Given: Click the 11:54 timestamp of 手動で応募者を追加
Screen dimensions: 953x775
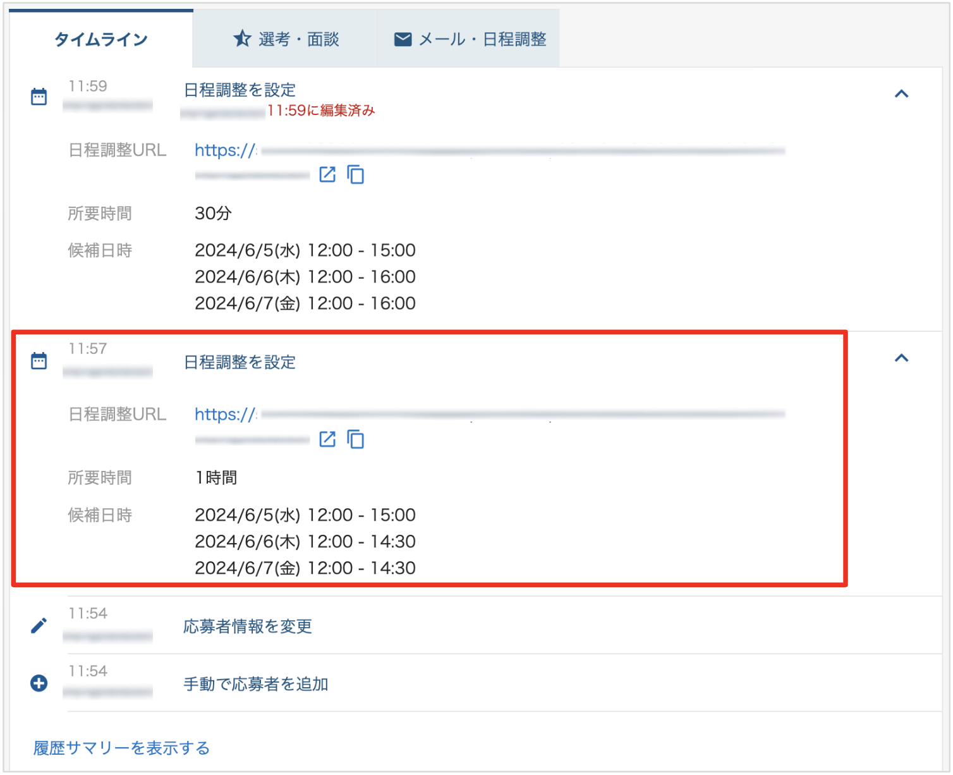Looking at the screenshot, I should [88, 671].
